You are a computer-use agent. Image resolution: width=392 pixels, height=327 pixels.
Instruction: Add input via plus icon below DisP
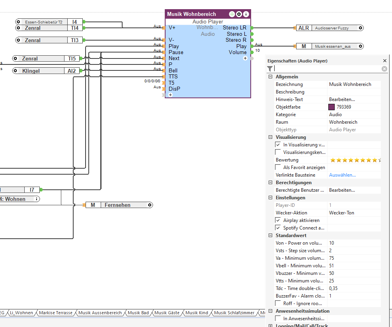pyautogui.click(x=170, y=95)
